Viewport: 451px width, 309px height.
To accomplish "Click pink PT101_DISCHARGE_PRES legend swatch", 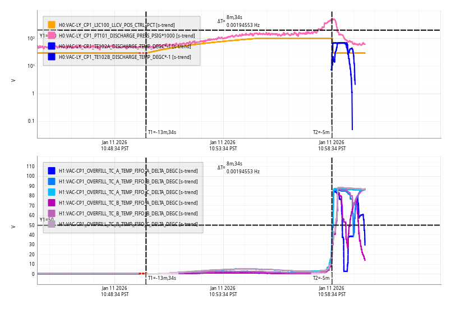I will 52,35.
